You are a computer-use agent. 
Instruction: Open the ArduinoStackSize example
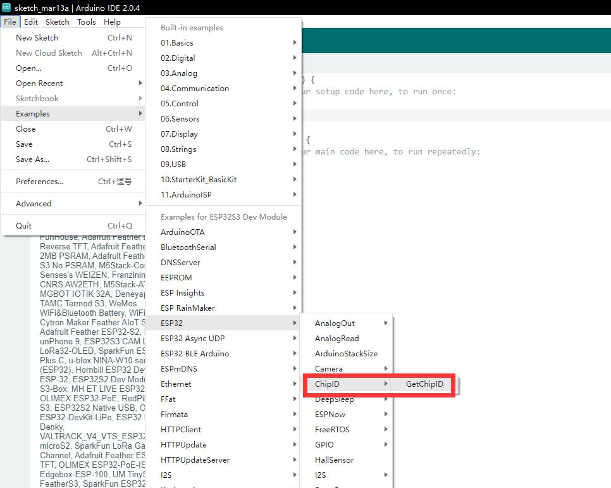point(346,354)
